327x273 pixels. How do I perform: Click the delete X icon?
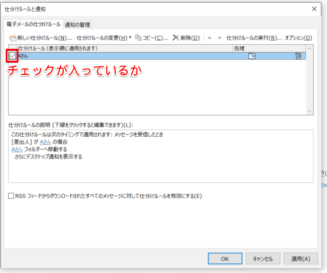click(175, 38)
